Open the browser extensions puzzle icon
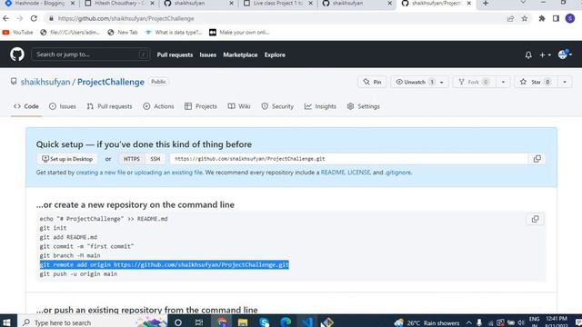The image size is (582, 327). [542, 18]
